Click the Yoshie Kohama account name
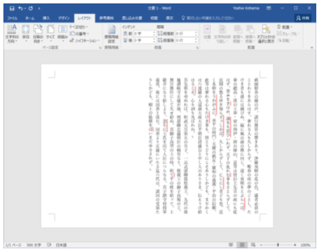The width and height of the screenshot is (319, 249). click(x=246, y=8)
